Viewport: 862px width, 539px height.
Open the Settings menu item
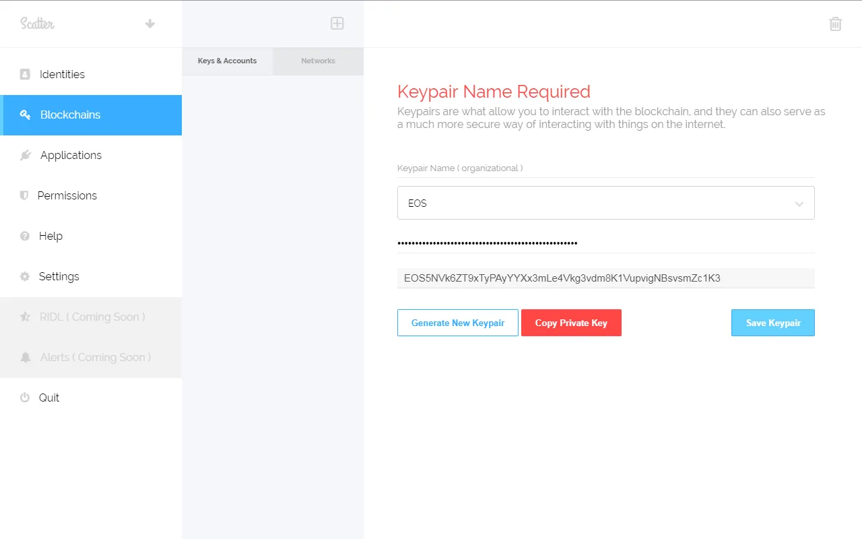click(x=91, y=276)
